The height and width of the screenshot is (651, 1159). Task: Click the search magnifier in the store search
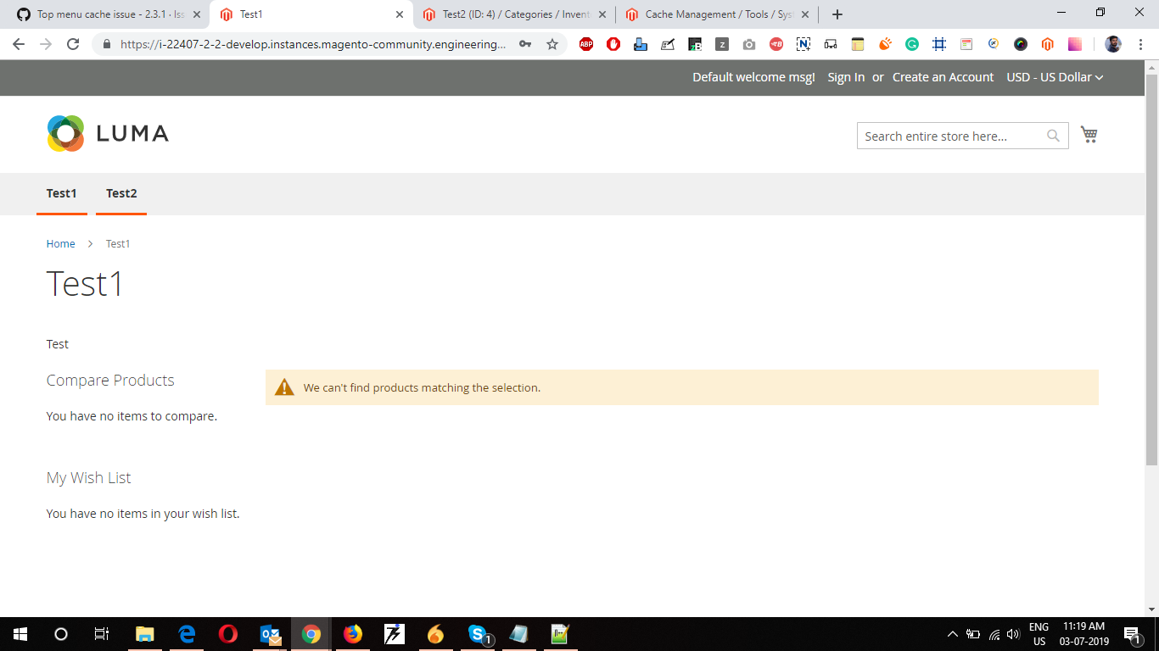click(x=1053, y=136)
